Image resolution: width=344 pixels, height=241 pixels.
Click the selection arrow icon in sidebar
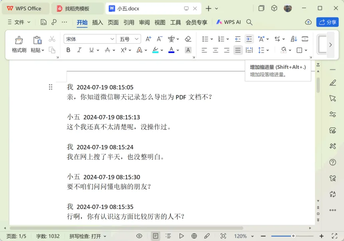[x=332, y=98]
